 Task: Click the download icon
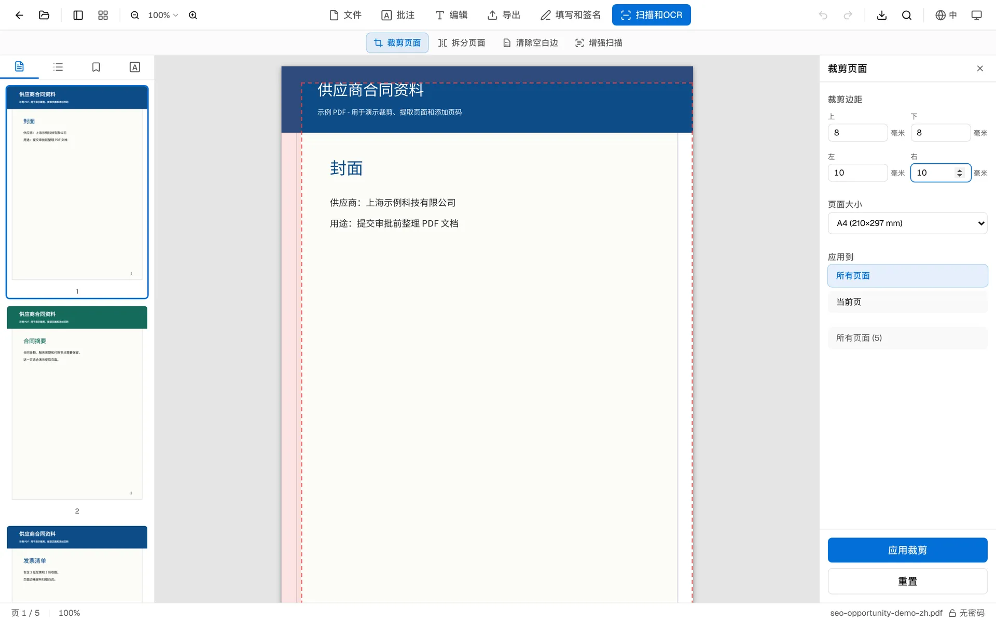(881, 15)
